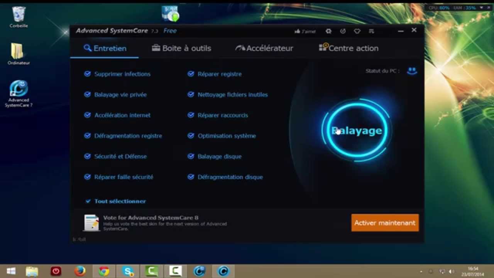
Task: Select the Ordinateur desktop icon
Action: pos(19,54)
